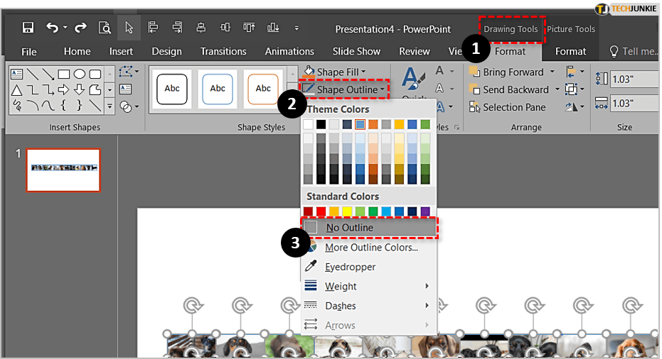Pick the red standard color swatch
Viewport: 662px width, 359px height.
click(321, 211)
